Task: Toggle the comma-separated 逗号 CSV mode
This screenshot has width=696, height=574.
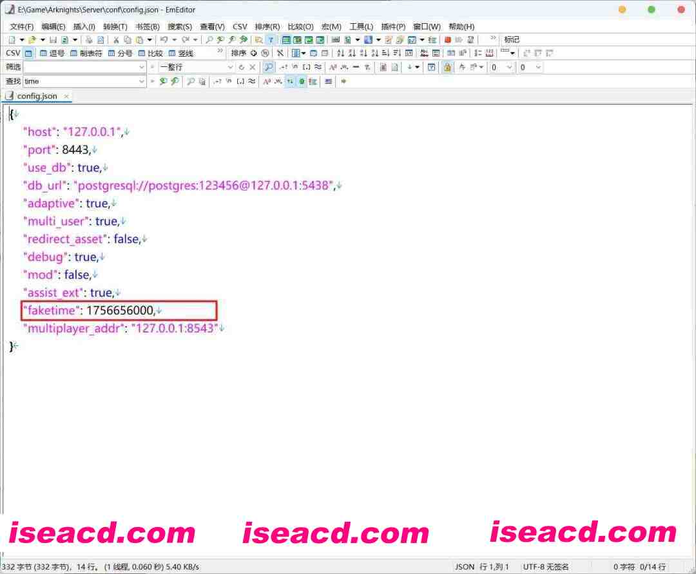Action: tap(52, 53)
